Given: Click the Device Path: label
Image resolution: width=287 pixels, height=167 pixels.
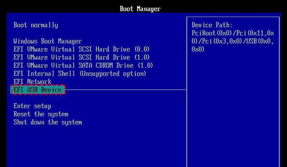Looking at the screenshot, I should (212, 25).
